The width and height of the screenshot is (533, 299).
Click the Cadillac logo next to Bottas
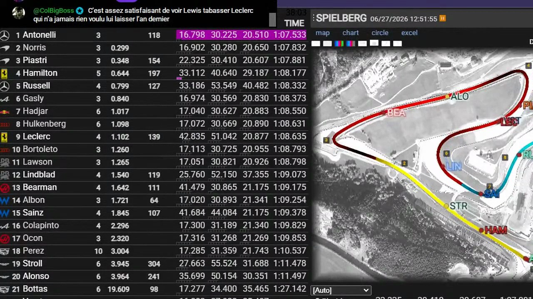point(5,289)
